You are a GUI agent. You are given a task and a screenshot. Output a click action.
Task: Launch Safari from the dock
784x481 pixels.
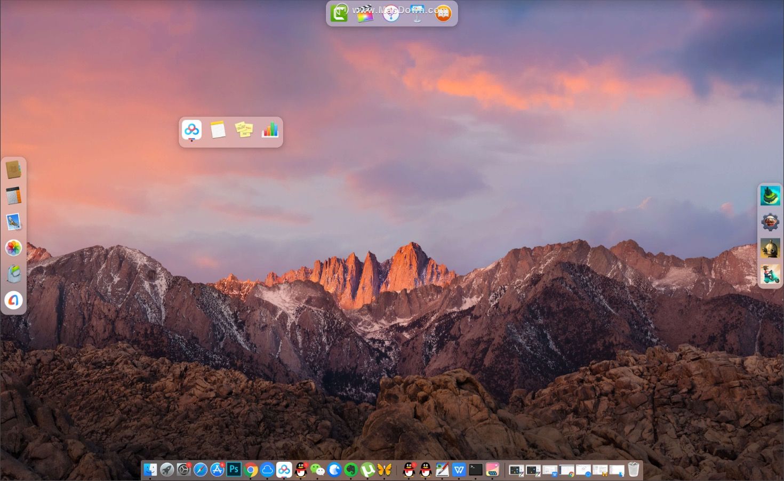click(200, 469)
